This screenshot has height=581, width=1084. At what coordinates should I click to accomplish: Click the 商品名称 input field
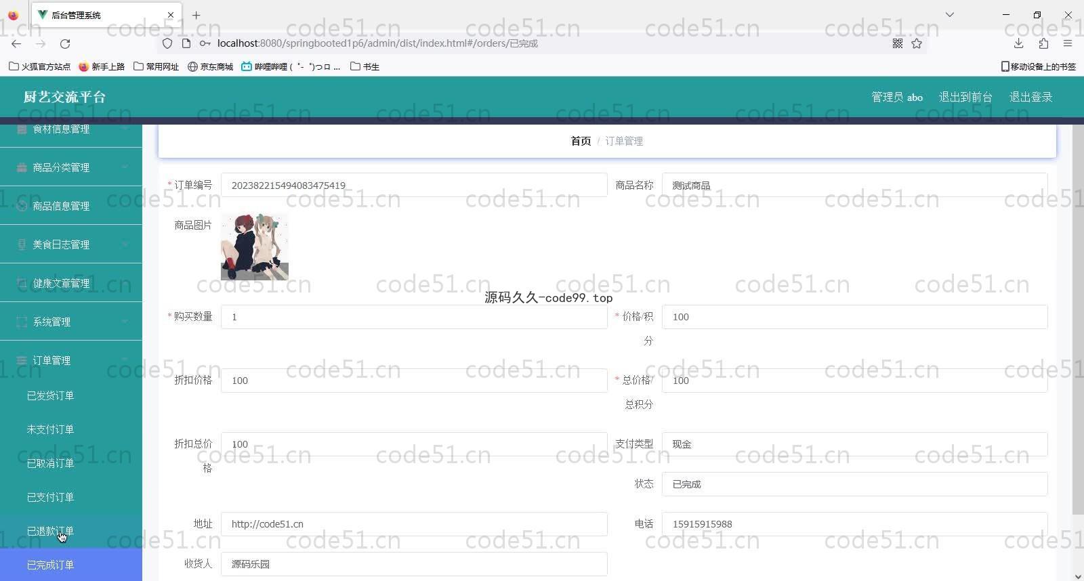tap(854, 185)
